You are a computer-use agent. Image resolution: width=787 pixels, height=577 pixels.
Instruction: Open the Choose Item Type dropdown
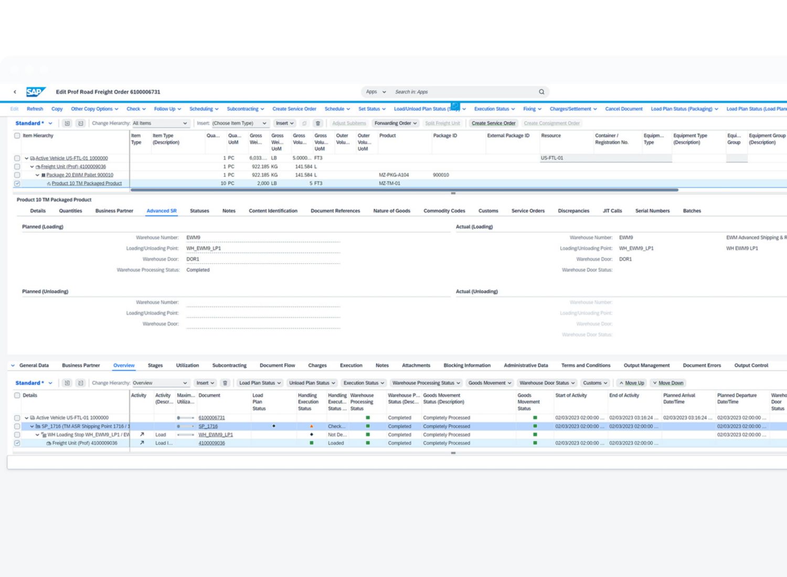coord(240,123)
